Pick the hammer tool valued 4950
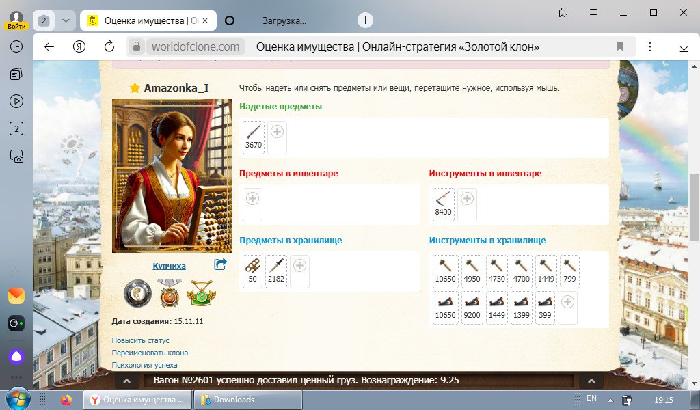The height and width of the screenshot is (410, 700). pos(472,271)
